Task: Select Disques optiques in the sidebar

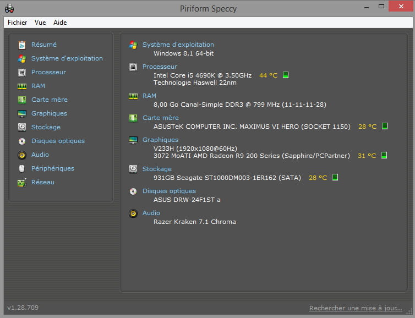Action: click(x=58, y=141)
